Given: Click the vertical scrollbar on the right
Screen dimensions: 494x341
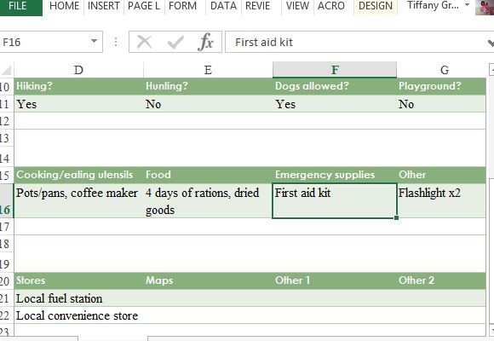Looking at the screenshot, I should pyautogui.click(x=491, y=251).
